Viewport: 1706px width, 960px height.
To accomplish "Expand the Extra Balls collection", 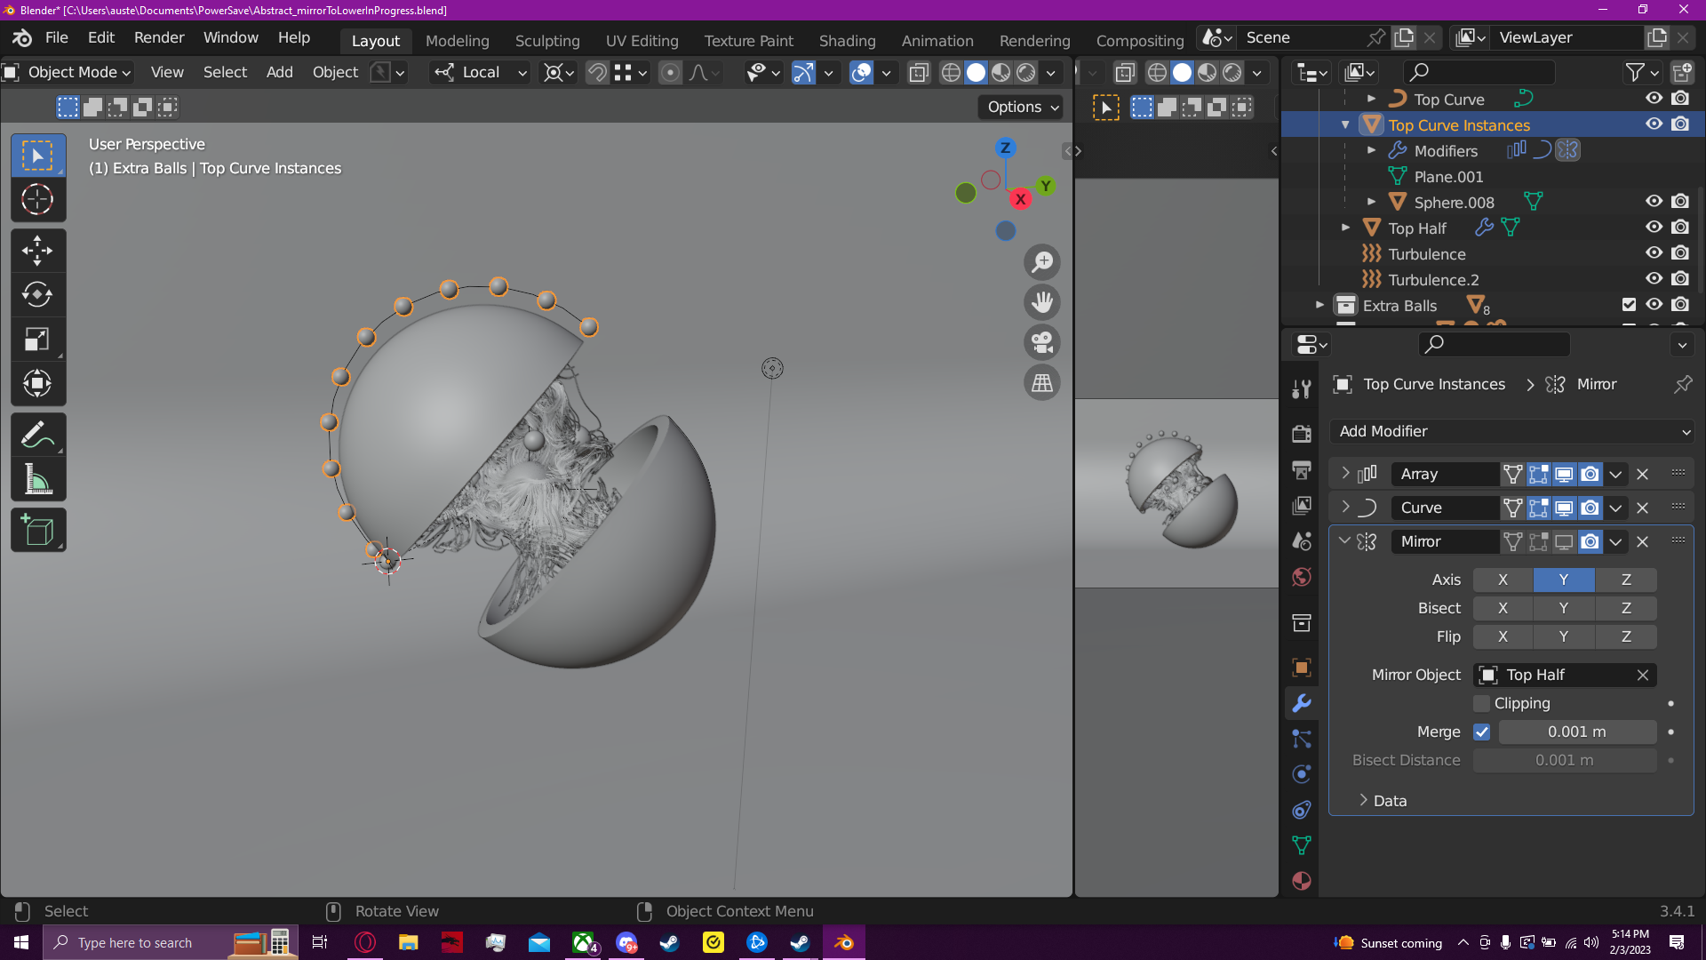I will point(1319,305).
